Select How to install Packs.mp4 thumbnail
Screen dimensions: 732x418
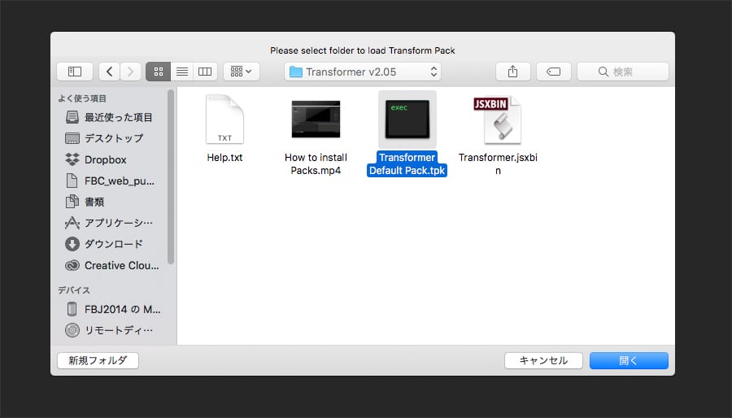click(x=316, y=120)
